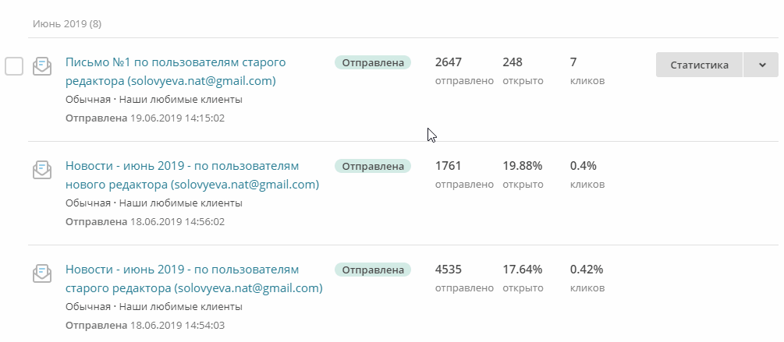Click the 'Июнь 2019 (8)' group header

click(67, 24)
